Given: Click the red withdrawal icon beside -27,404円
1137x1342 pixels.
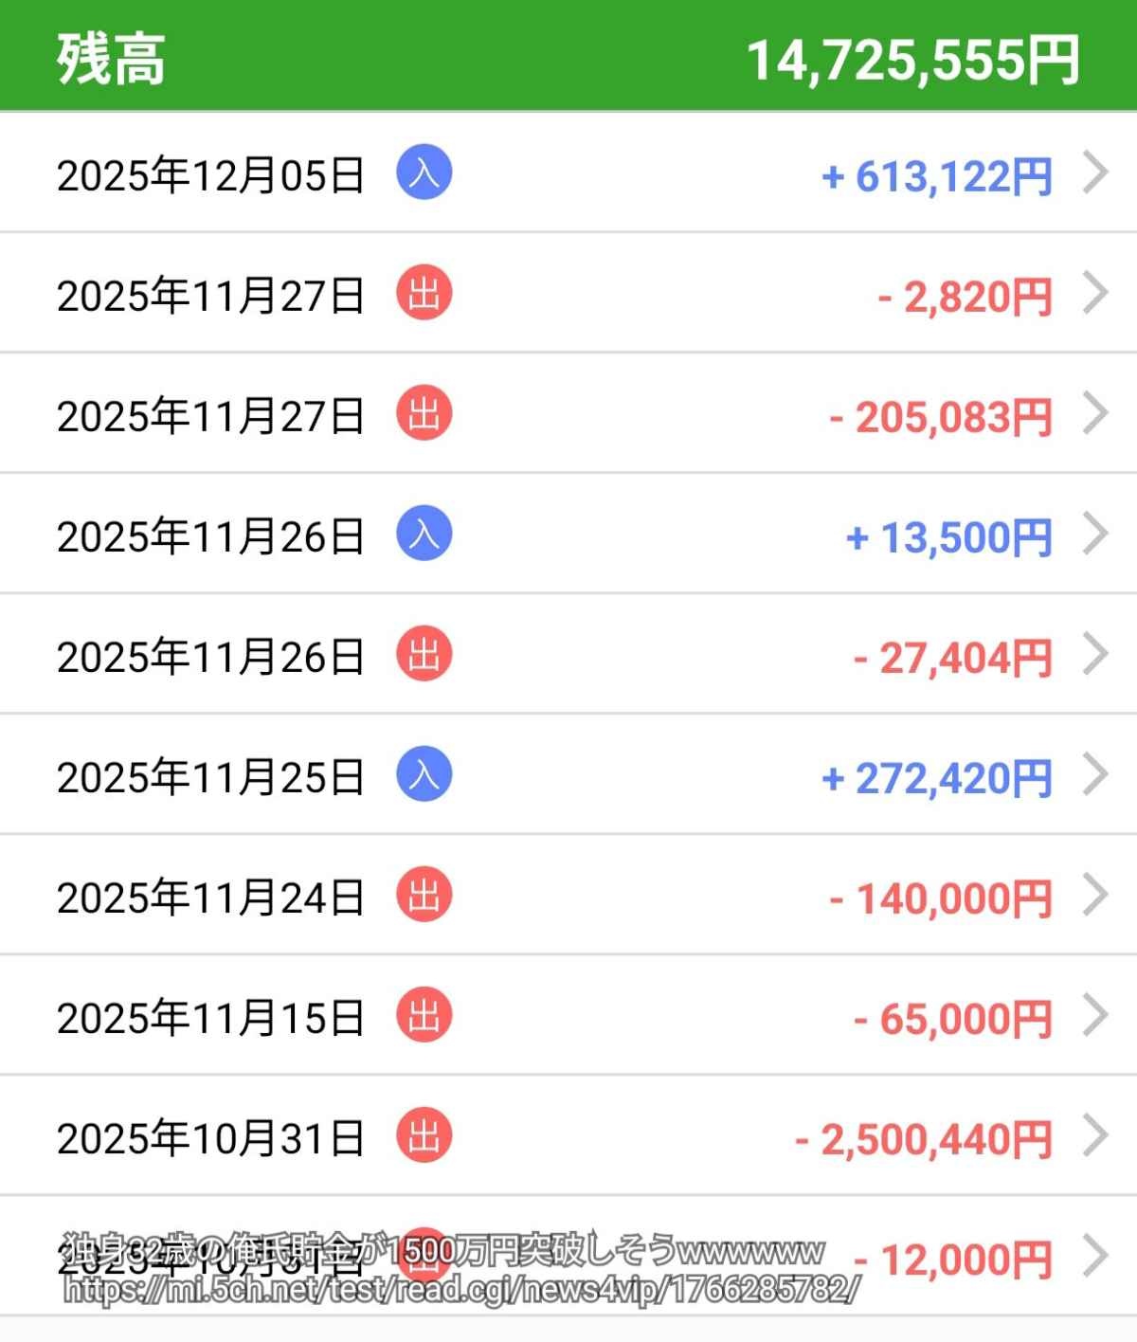Looking at the screenshot, I should (424, 655).
